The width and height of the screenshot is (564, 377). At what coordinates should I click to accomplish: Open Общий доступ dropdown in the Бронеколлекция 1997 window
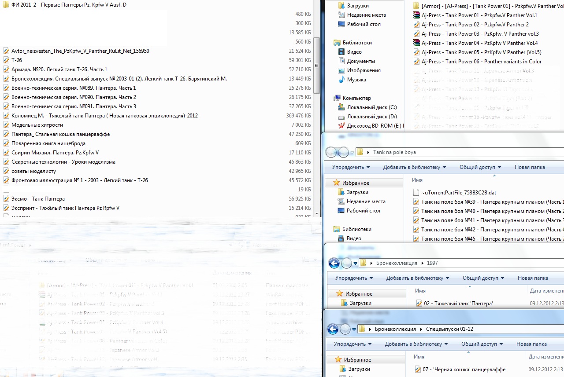point(483,278)
